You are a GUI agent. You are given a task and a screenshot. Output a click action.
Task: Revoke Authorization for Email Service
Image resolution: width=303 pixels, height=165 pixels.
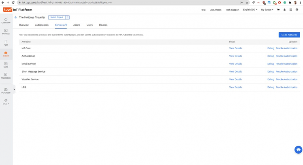pos(286,64)
